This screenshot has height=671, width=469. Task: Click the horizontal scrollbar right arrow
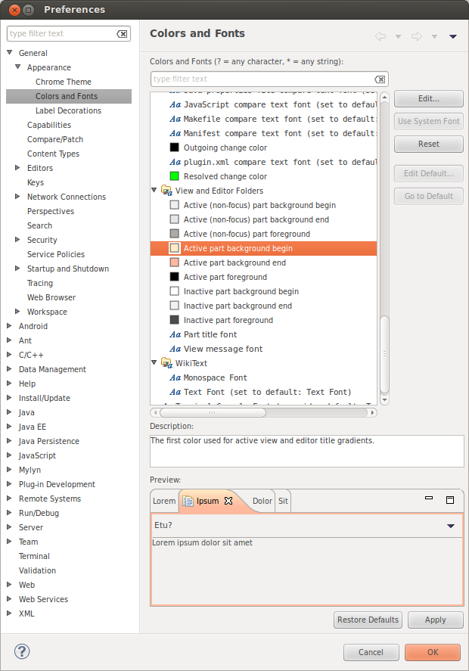tap(372, 413)
